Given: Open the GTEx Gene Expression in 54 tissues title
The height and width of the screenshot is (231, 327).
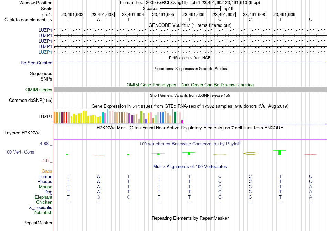Looking at the screenshot, I should [190, 106].
